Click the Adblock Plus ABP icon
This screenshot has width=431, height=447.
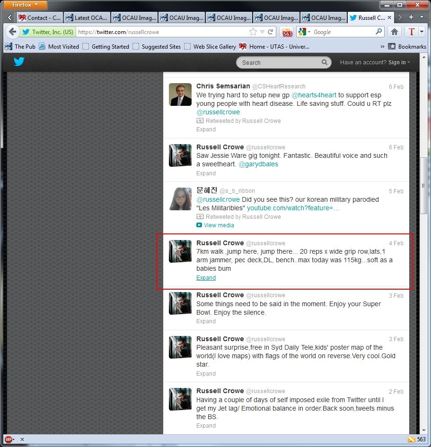(9, 439)
